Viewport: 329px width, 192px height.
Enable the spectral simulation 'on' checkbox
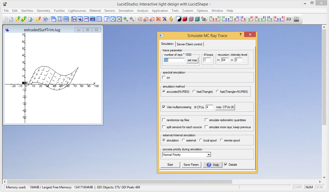(x=164, y=78)
